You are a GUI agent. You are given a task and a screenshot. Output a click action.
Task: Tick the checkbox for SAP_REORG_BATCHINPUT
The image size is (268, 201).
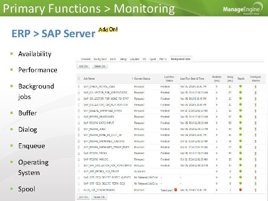[79, 123]
